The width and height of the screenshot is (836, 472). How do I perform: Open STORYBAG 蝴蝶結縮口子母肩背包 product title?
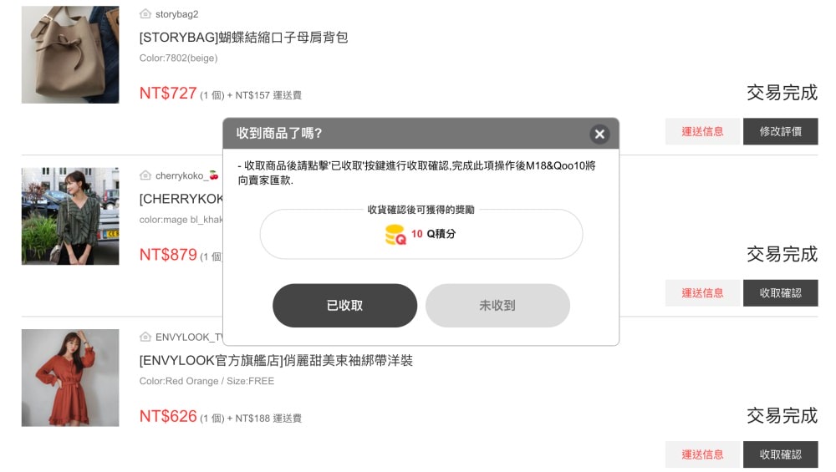pyautogui.click(x=243, y=37)
